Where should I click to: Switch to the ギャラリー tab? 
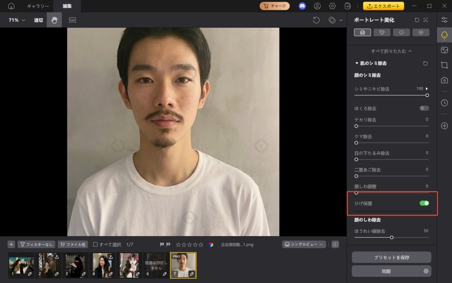click(x=38, y=6)
